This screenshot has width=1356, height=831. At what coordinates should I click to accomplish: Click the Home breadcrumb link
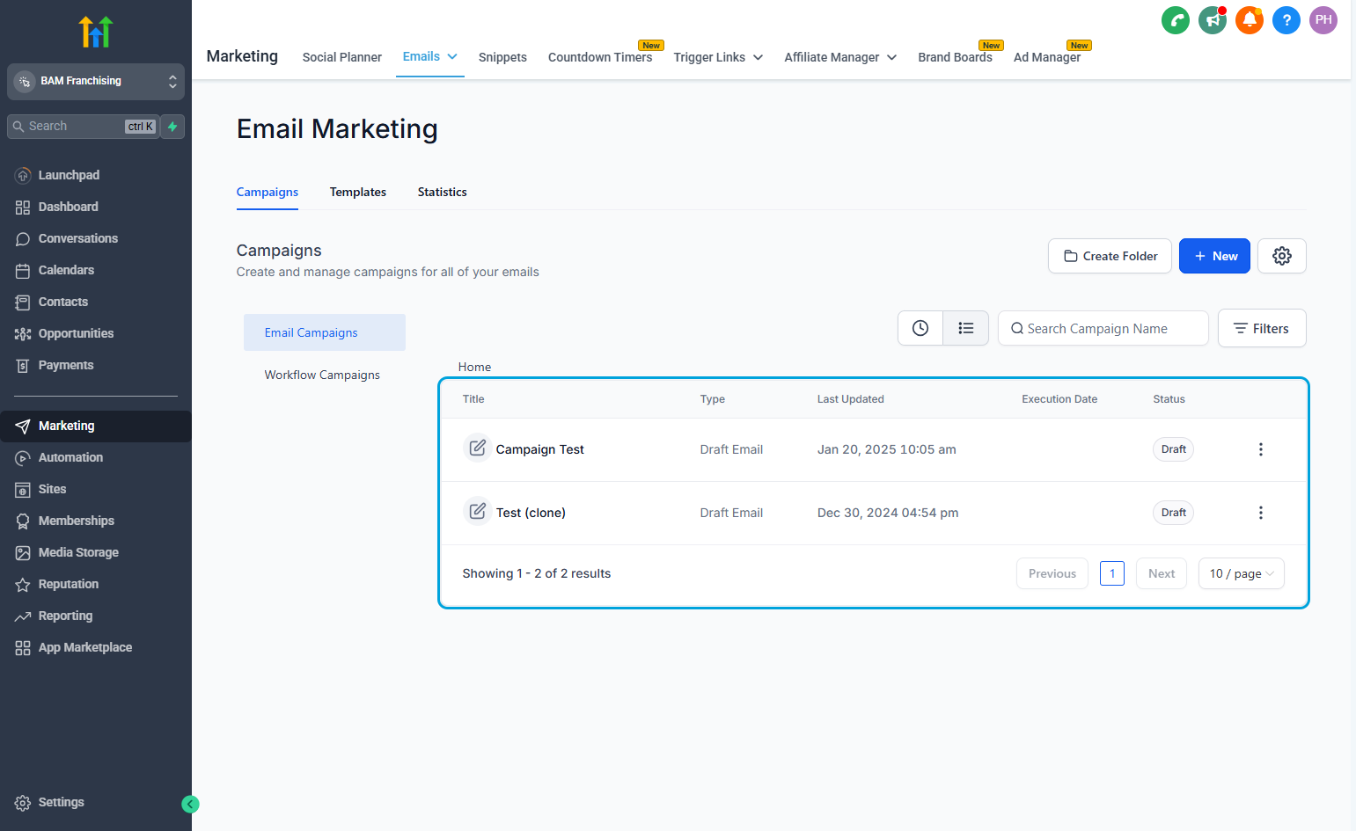(x=474, y=367)
